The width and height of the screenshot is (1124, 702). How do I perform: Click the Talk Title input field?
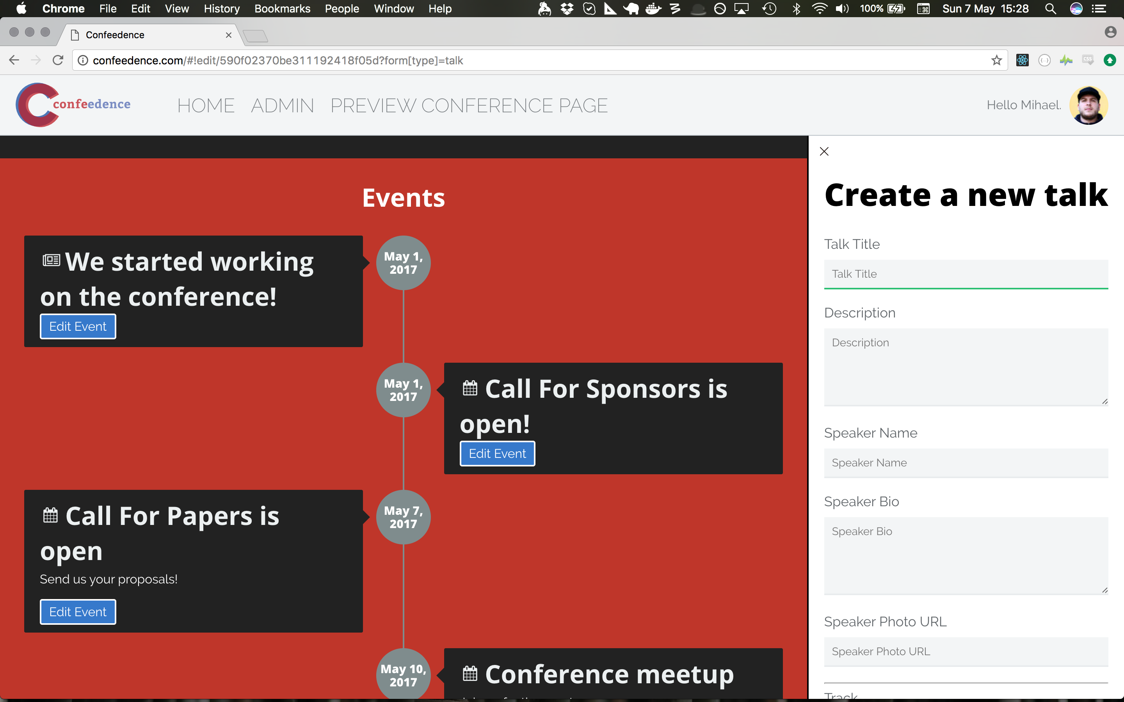[966, 274]
